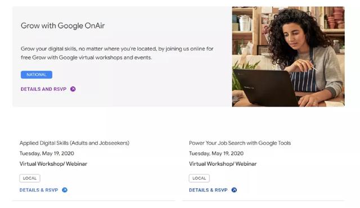Click the photo of woman using laptop
The image size is (360, 208).
click(x=288, y=57)
